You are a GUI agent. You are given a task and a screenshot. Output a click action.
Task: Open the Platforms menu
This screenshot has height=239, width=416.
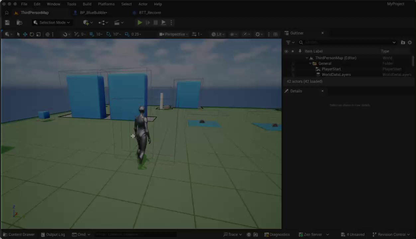[106, 4]
